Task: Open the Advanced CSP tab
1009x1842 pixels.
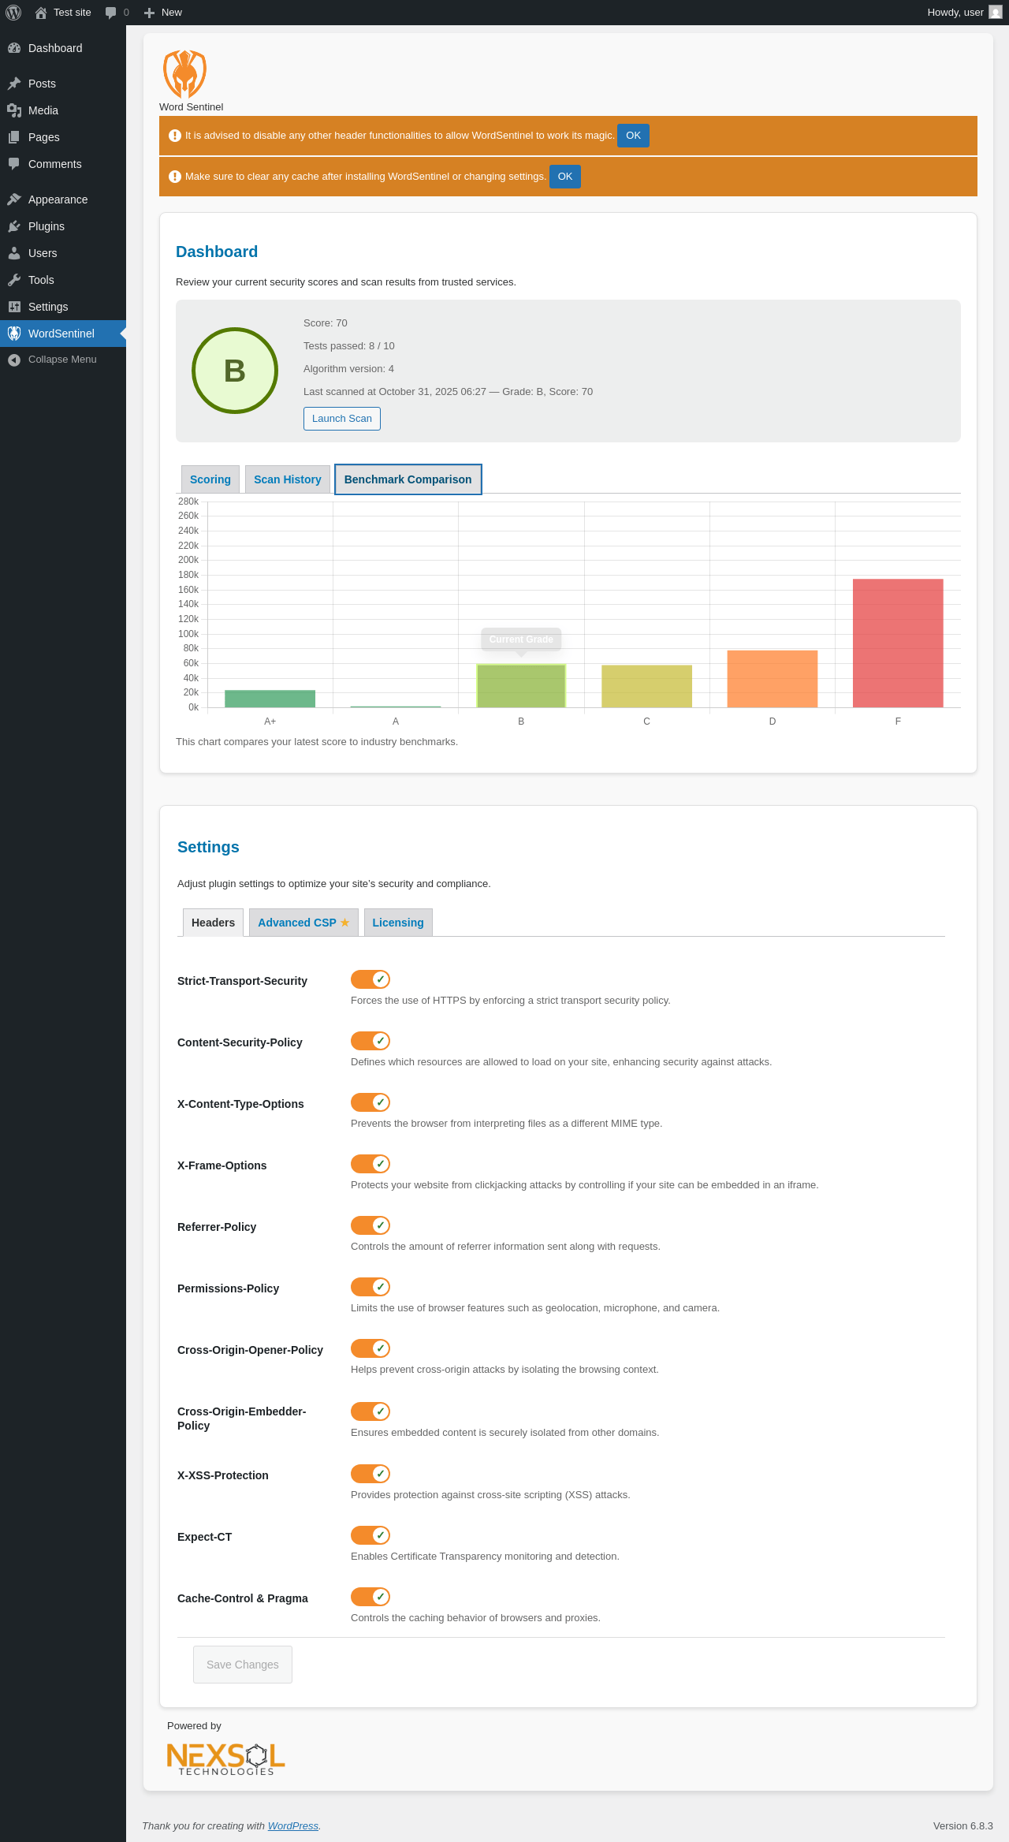Action: coord(303,923)
